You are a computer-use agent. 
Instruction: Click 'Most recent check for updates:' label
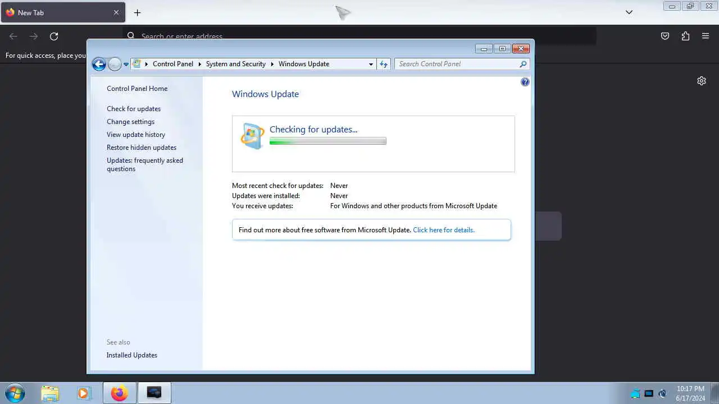[x=277, y=186]
